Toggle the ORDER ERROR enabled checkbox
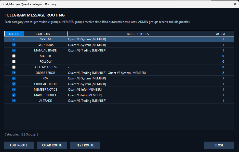 click(x=14, y=73)
